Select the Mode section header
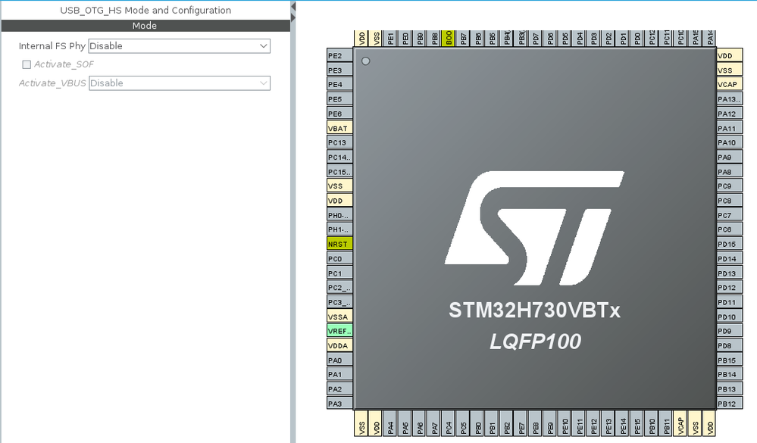The width and height of the screenshot is (757, 443). coord(145,26)
